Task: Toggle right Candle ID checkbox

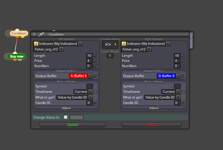Action: tap(183, 103)
